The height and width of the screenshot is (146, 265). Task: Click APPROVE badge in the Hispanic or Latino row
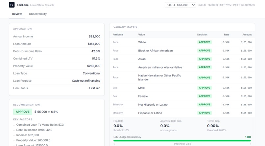[x=205, y=113]
